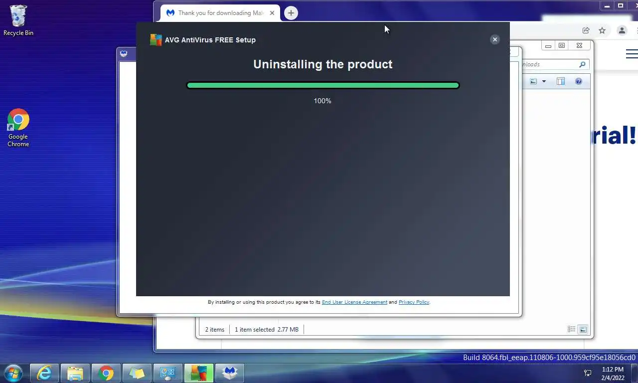Open the Privacy Policy link
Viewport: 638px width, 383px height.
(414, 302)
